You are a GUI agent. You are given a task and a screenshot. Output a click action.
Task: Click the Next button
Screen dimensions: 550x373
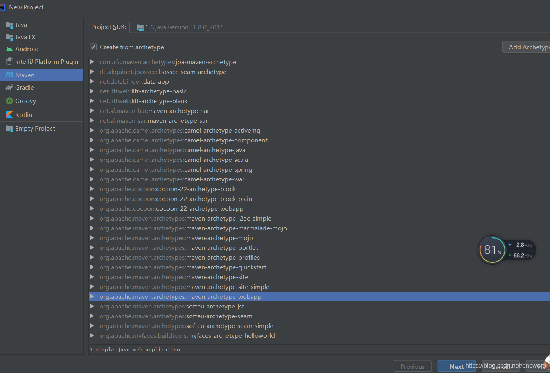pyautogui.click(x=457, y=366)
